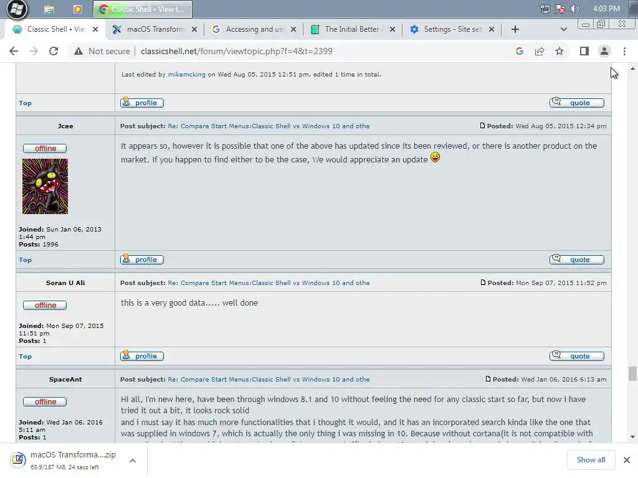Quote the mikemcking post

point(577,103)
